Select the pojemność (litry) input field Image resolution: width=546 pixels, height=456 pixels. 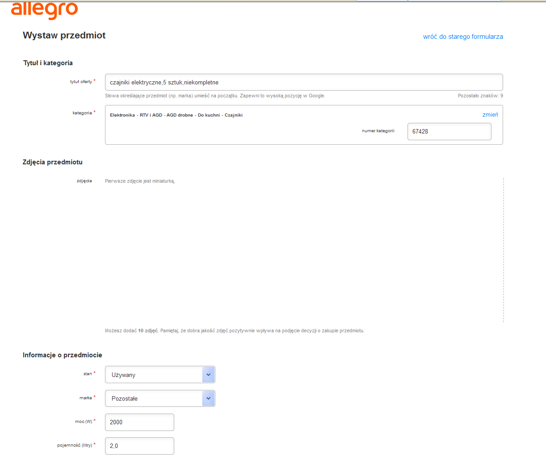[139, 446]
